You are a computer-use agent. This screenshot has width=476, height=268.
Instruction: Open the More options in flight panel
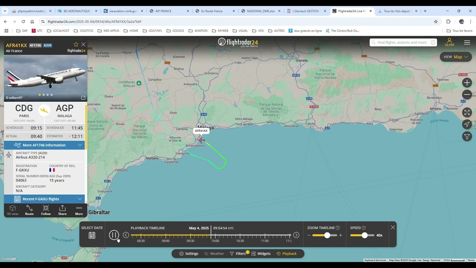click(x=79, y=210)
